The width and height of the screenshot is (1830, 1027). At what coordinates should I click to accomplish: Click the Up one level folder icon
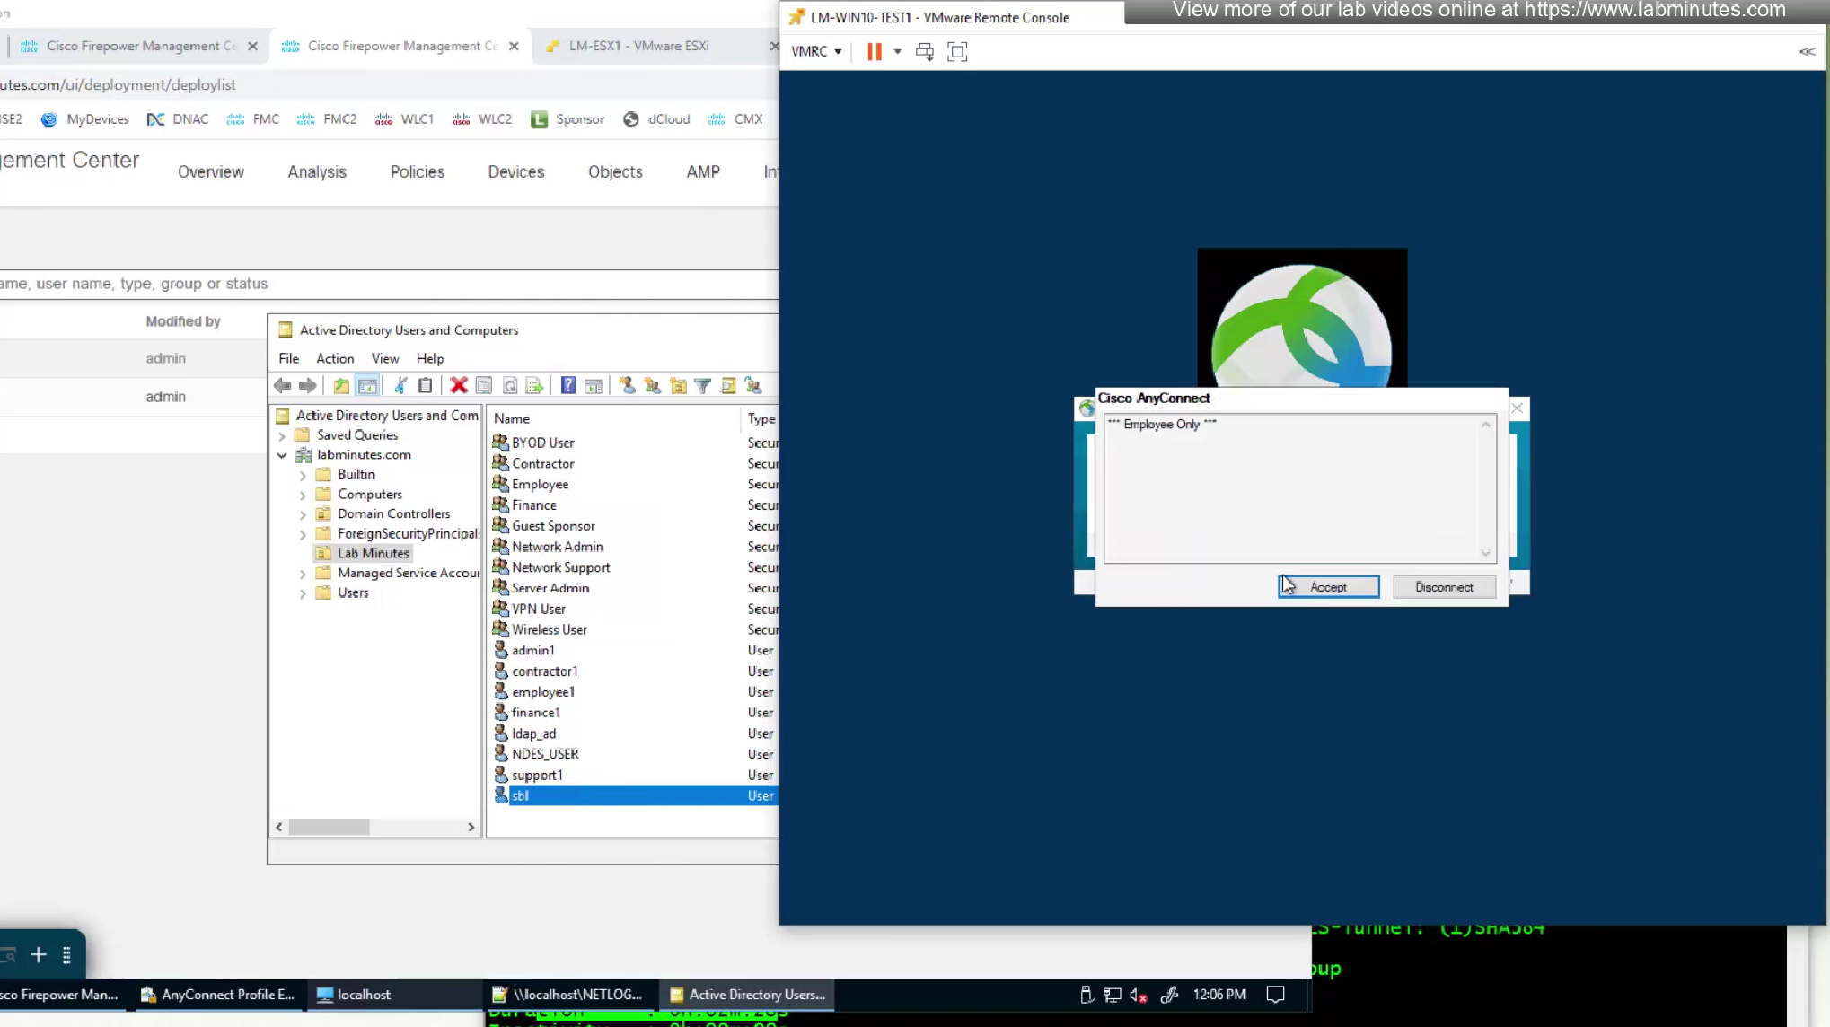tap(341, 386)
